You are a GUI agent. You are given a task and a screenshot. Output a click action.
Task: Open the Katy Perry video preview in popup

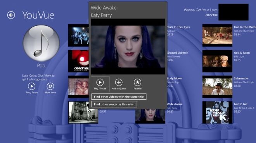(x=128, y=47)
